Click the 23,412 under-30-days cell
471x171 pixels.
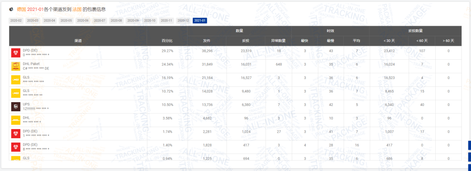pyautogui.click(x=389, y=51)
